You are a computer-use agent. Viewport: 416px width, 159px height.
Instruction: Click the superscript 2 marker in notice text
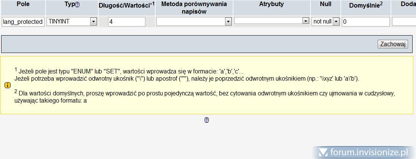[16, 91]
